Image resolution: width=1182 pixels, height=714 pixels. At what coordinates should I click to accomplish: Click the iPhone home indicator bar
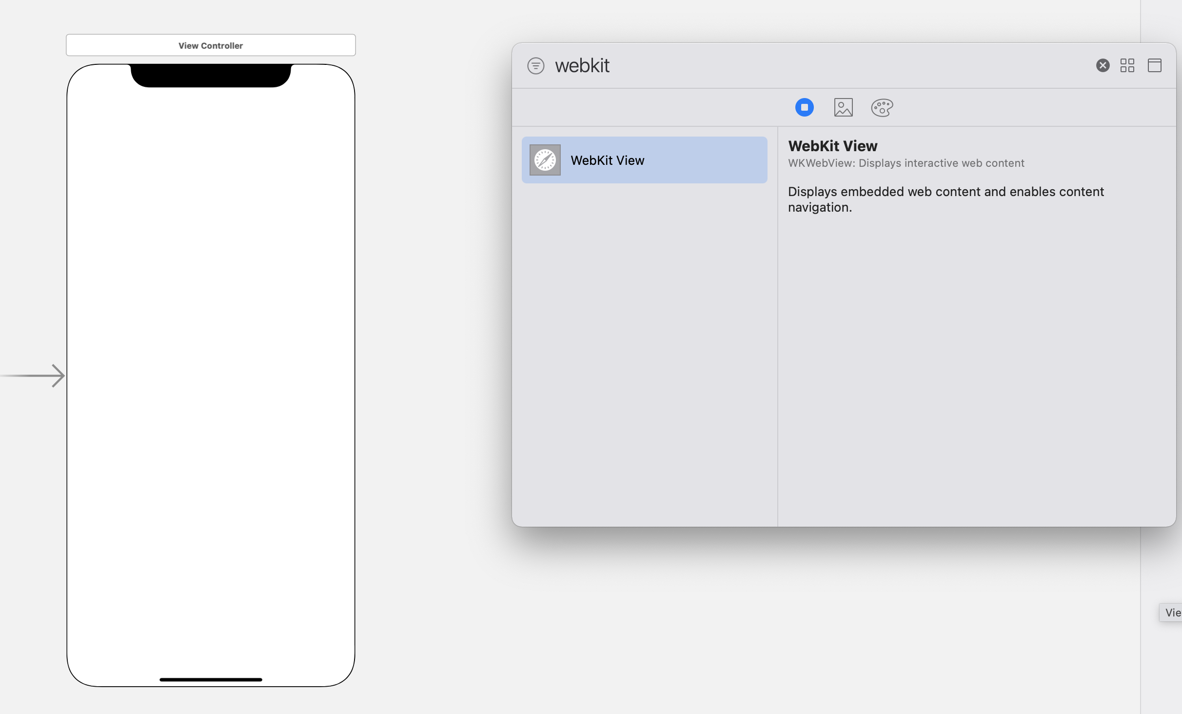pos(211,679)
